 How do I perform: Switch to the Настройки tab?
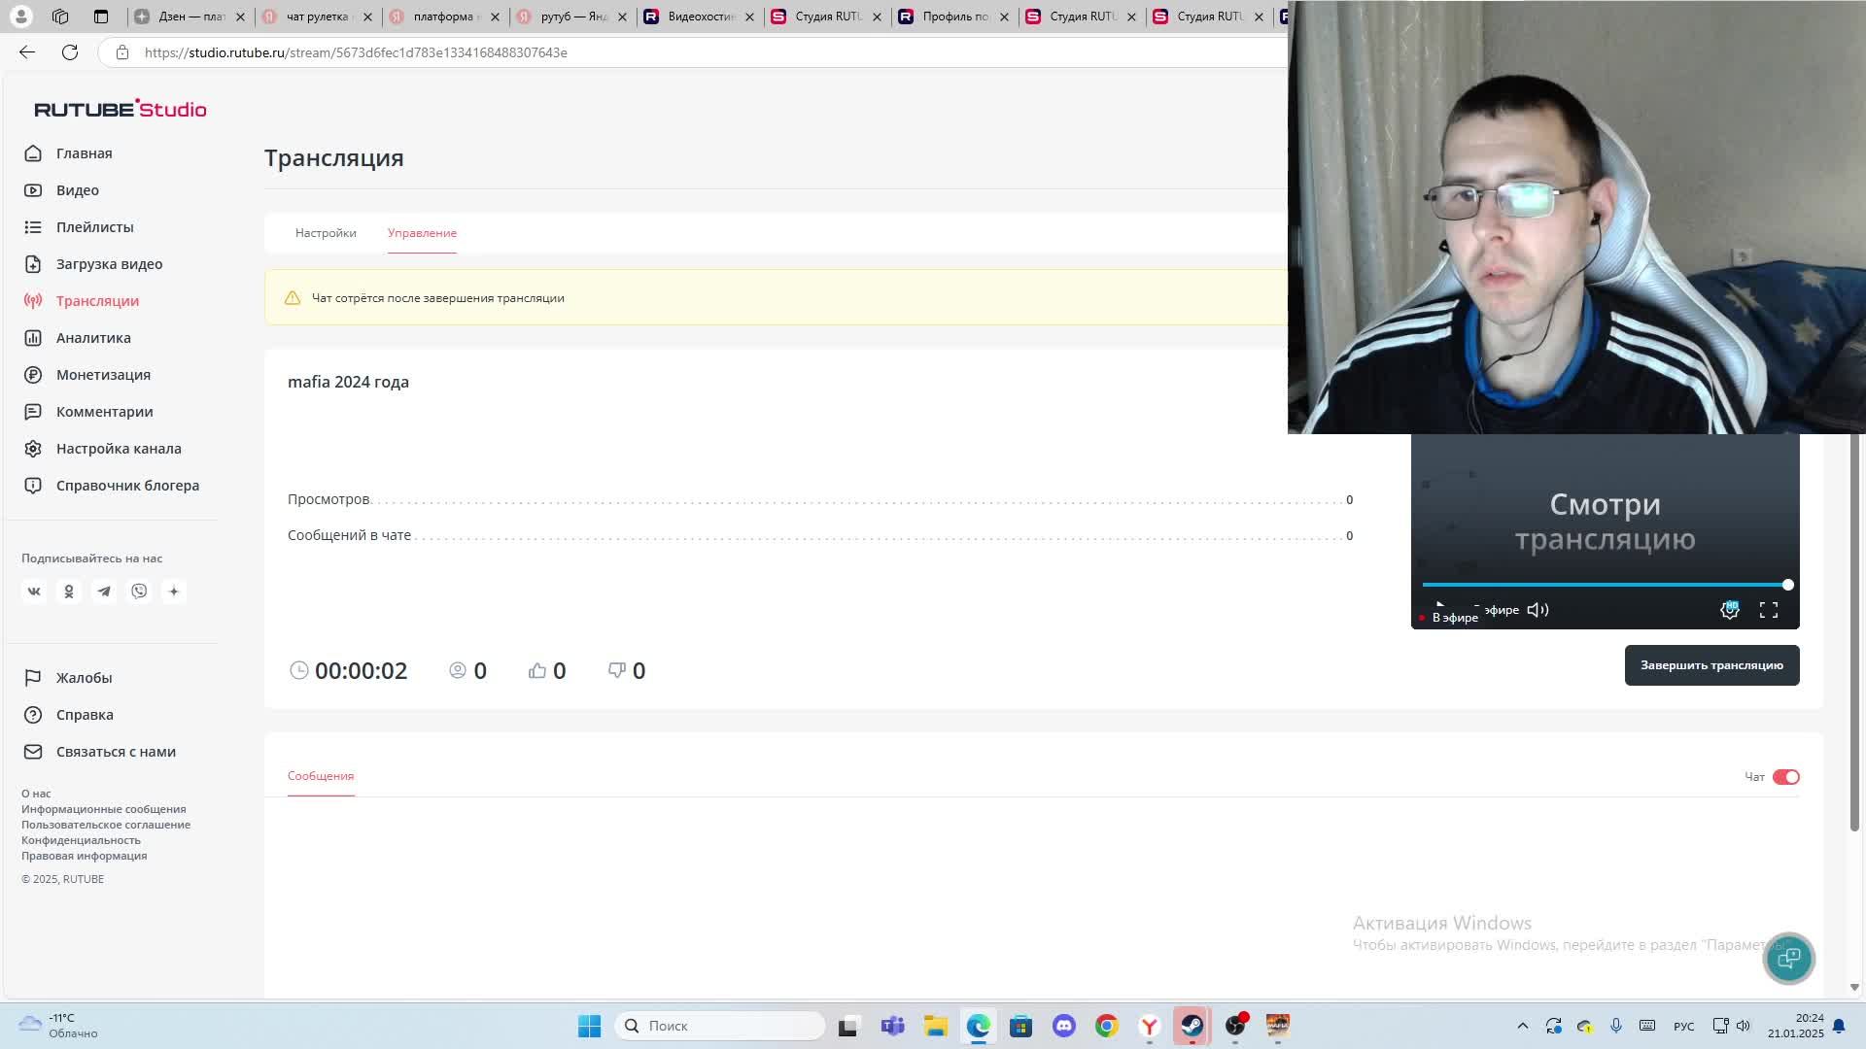(x=326, y=233)
